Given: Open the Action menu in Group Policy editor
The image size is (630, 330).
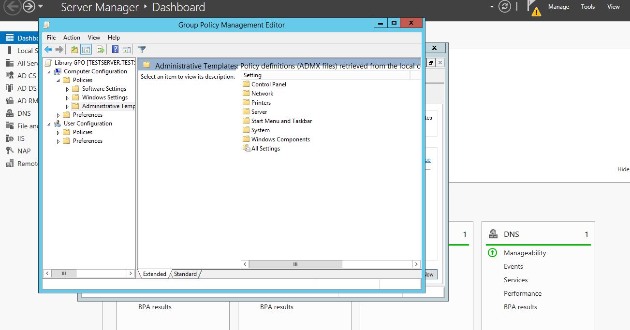Looking at the screenshot, I should [x=72, y=38].
